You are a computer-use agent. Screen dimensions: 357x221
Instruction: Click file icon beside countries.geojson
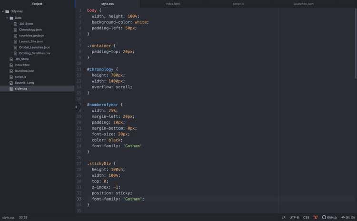15,36
